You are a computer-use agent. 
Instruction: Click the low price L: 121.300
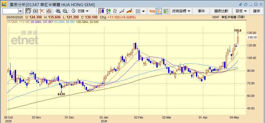71,17
